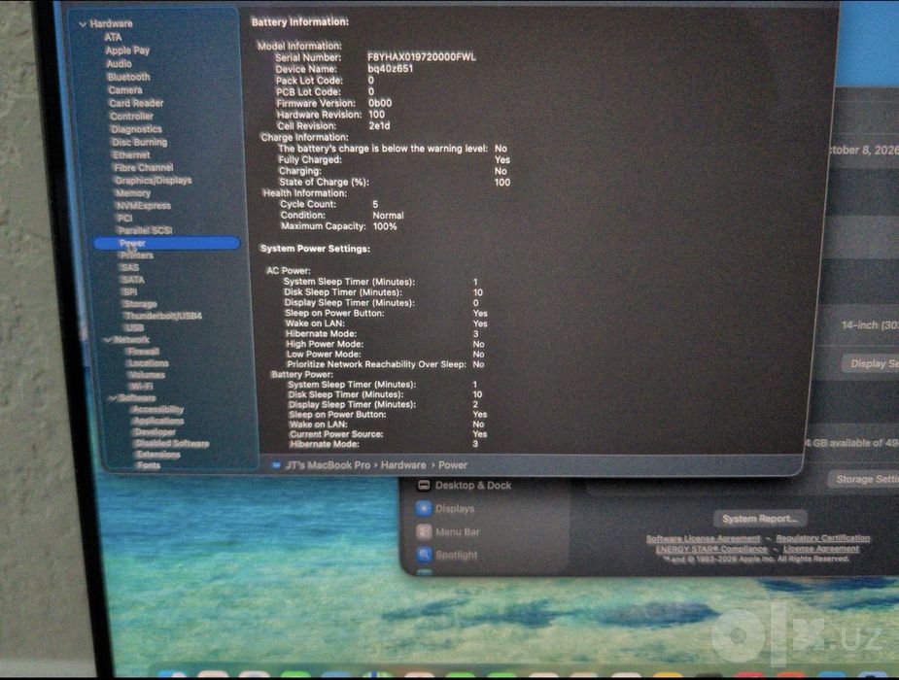Select NVMExpress in the sidebar
The width and height of the screenshot is (899, 680).
click(x=143, y=206)
